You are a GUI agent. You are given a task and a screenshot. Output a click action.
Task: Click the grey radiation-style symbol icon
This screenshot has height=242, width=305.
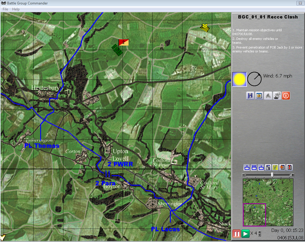(268, 96)
